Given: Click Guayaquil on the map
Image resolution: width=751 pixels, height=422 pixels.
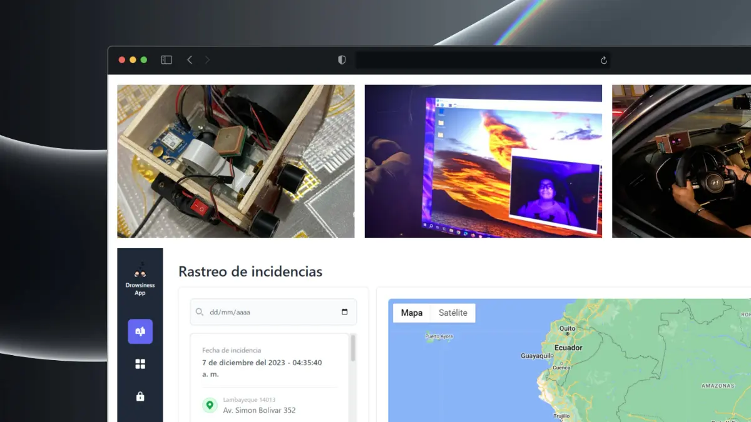Looking at the screenshot, I should (537, 356).
